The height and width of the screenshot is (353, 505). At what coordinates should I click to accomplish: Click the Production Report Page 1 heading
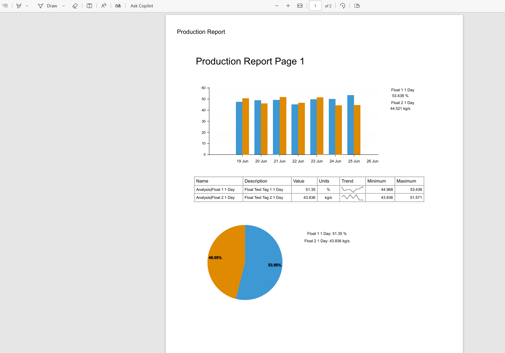(250, 61)
